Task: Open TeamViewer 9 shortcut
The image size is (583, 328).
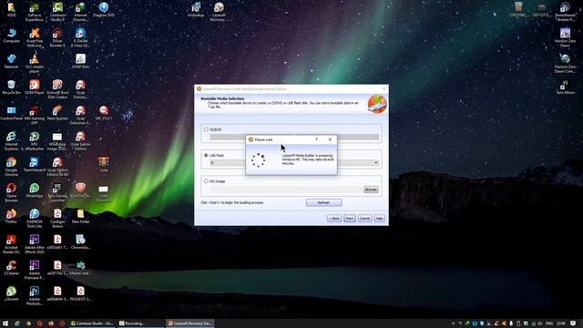Action: [x=35, y=164]
